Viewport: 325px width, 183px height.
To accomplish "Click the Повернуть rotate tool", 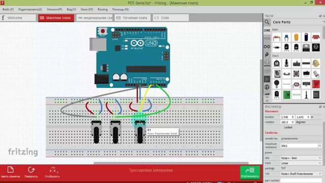I will [x=31, y=172].
